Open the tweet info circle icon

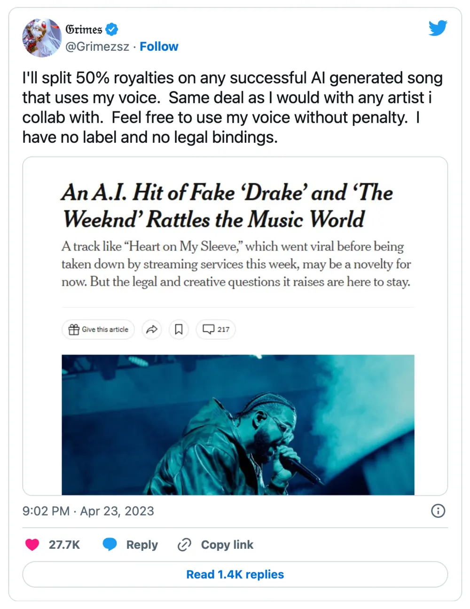[x=438, y=511]
